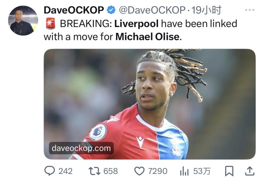Open the three-dot more options menu
Screen dimensions: 264x182
250,10
